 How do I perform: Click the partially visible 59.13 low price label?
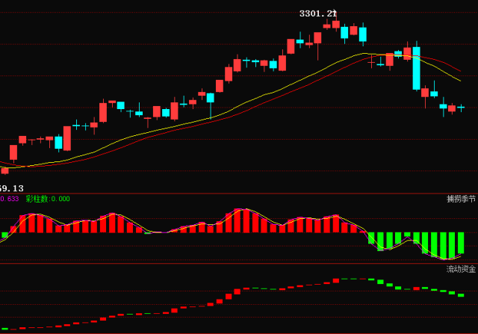pyautogui.click(x=12, y=188)
